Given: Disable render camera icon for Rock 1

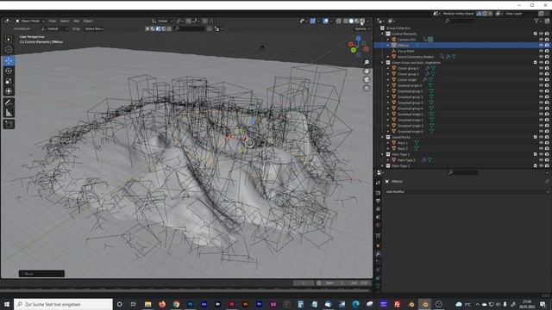Looking at the screenshot, I should pyautogui.click(x=547, y=143).
